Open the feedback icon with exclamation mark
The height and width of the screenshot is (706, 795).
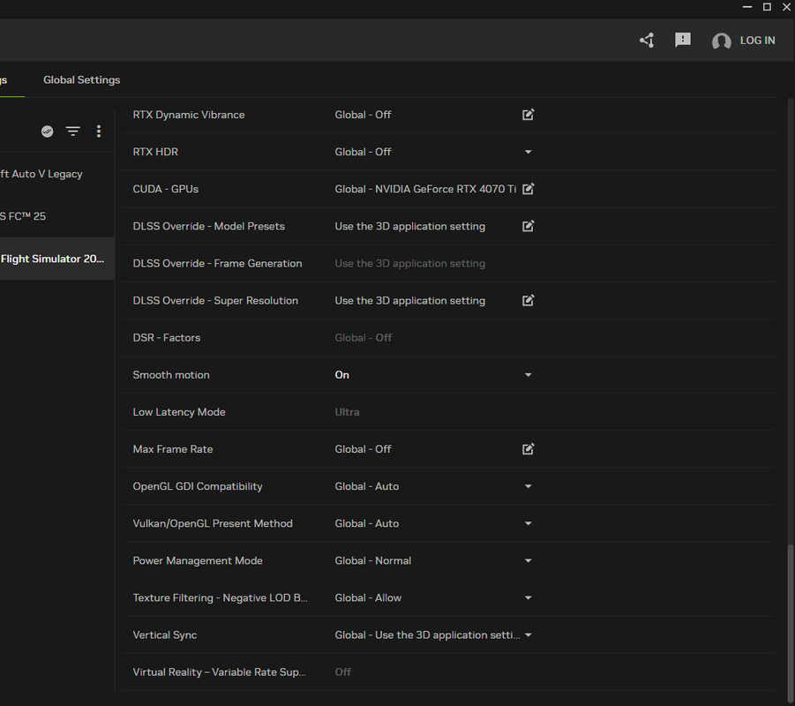[x=682, y=40]
